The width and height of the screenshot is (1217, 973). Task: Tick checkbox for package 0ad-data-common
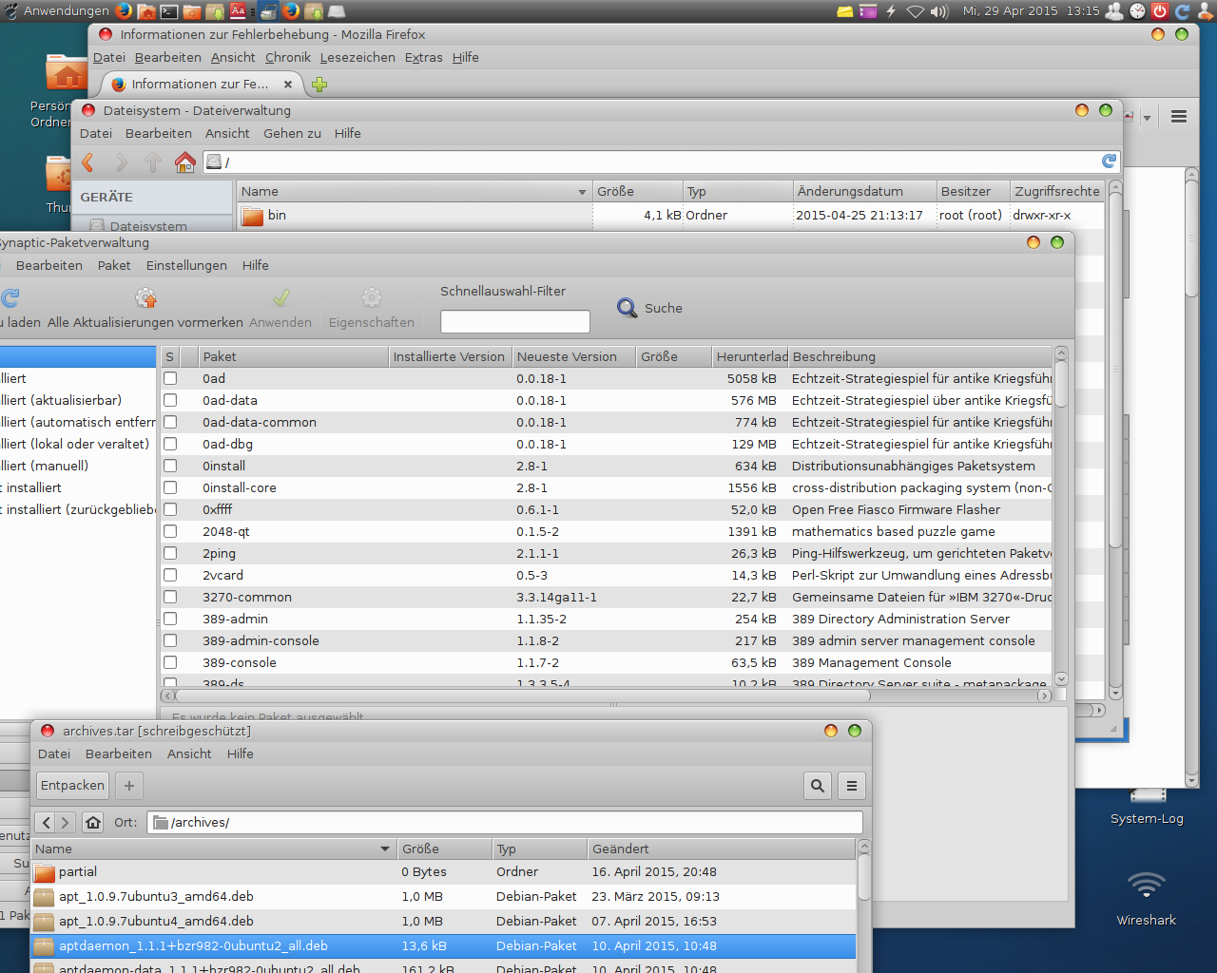pyautogui.click(x=170, y=422)
